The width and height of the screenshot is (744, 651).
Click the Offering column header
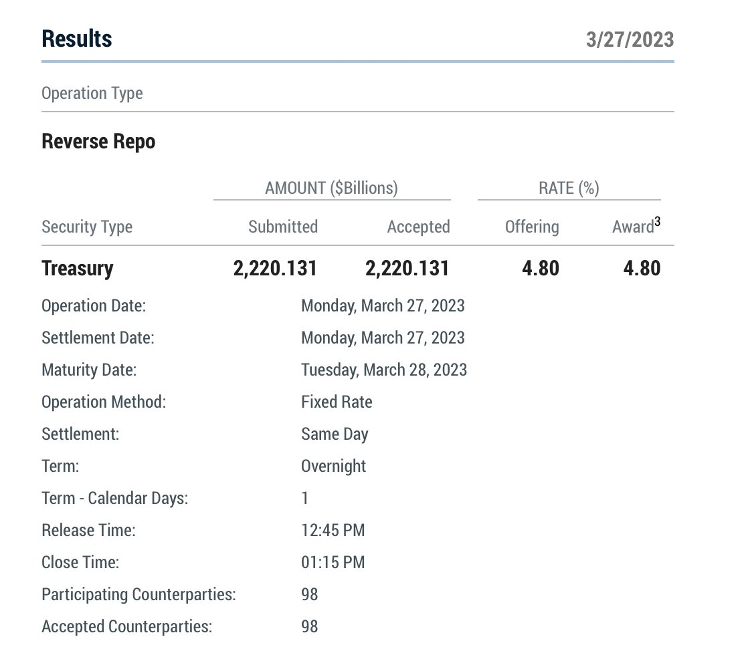(532, 227)
